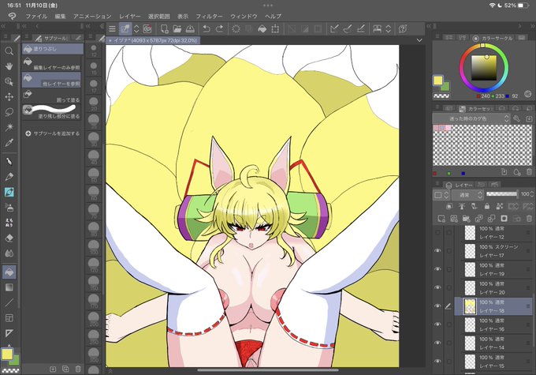Select the Hand move-view tool
536x375 pixels.
coord(9,66)
